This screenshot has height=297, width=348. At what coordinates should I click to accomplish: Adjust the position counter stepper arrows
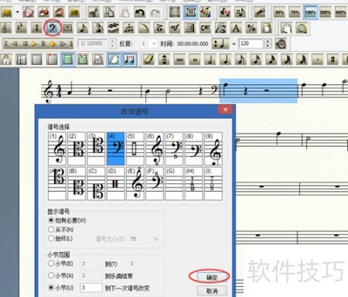coord(112,43)
